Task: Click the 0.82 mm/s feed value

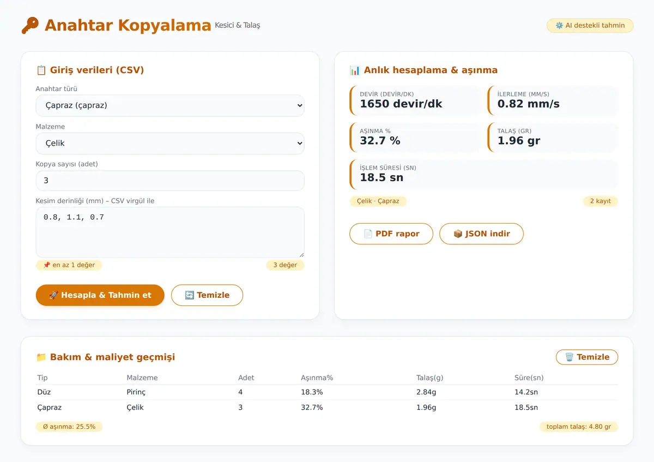Action: (x=529, y=104)
